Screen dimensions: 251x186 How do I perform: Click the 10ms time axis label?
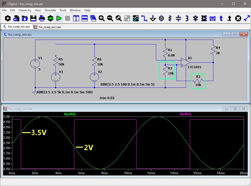(x=128, y=173)
